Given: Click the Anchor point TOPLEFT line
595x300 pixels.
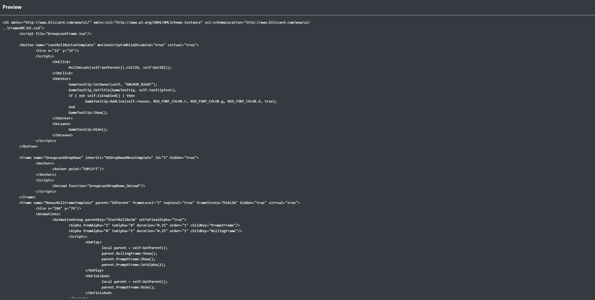Looking at the screenshot, I should tap(78, 169).
